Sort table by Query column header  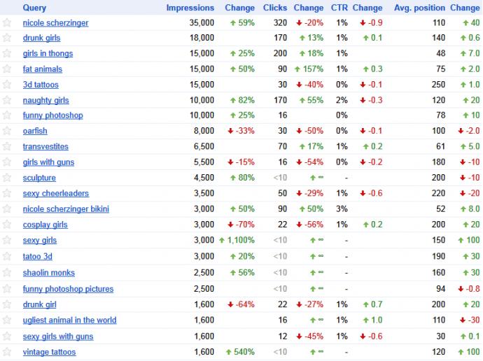coord(34,8)
